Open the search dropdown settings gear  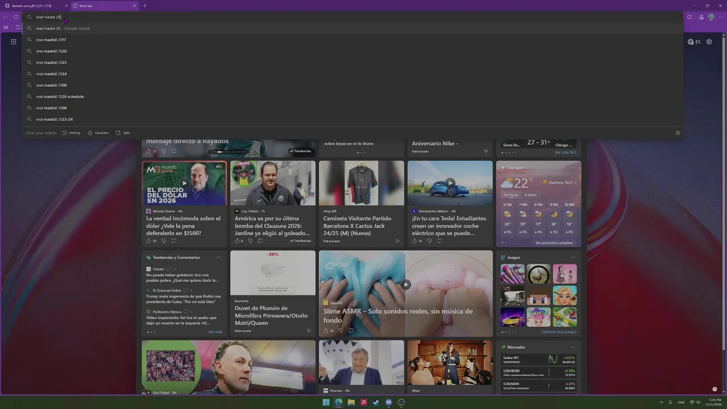pos(678,133)
